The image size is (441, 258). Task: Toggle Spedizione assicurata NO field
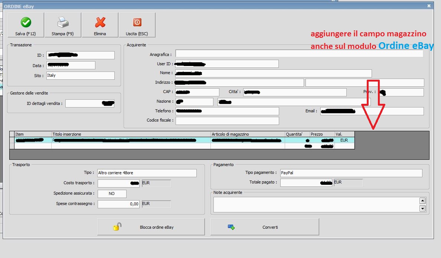click(x=112, y=194)
